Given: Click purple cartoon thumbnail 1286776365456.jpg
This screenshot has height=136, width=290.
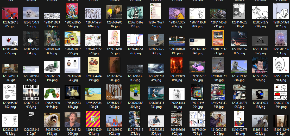Looking at the screenshot, I should point(176,13).
